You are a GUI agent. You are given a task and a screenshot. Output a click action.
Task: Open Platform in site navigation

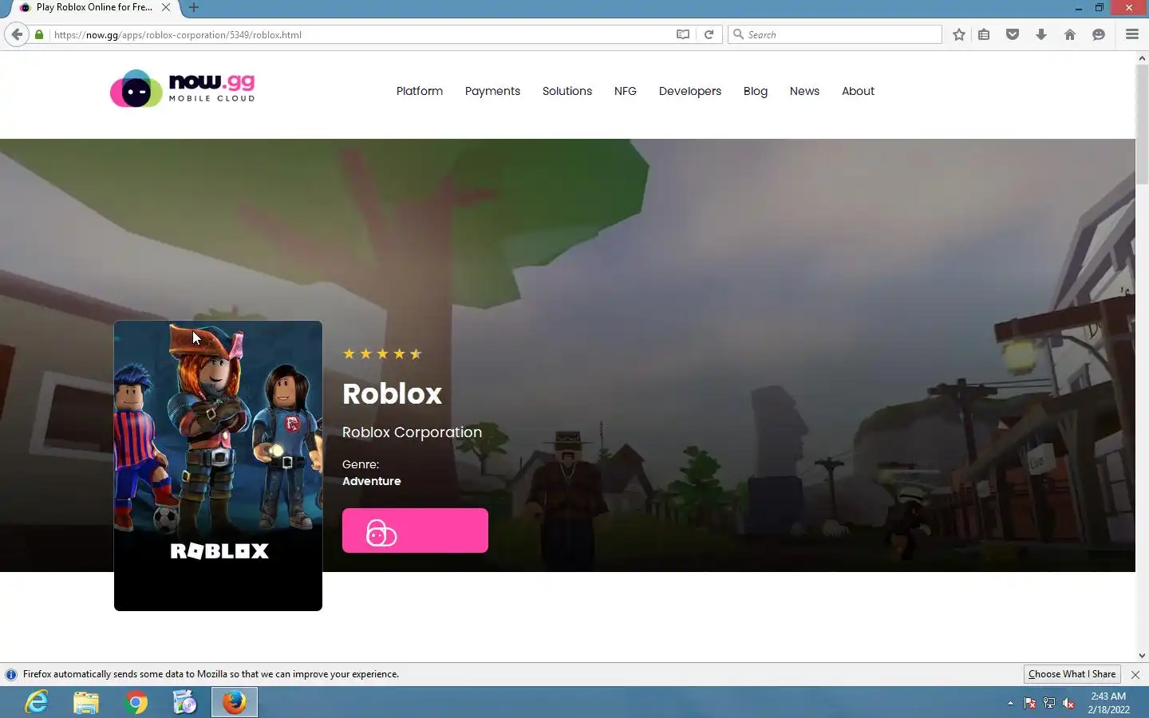(420, 91)
